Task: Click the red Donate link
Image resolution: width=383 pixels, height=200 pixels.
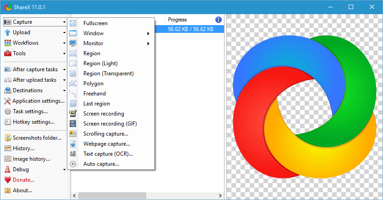Action: [23, 180]
